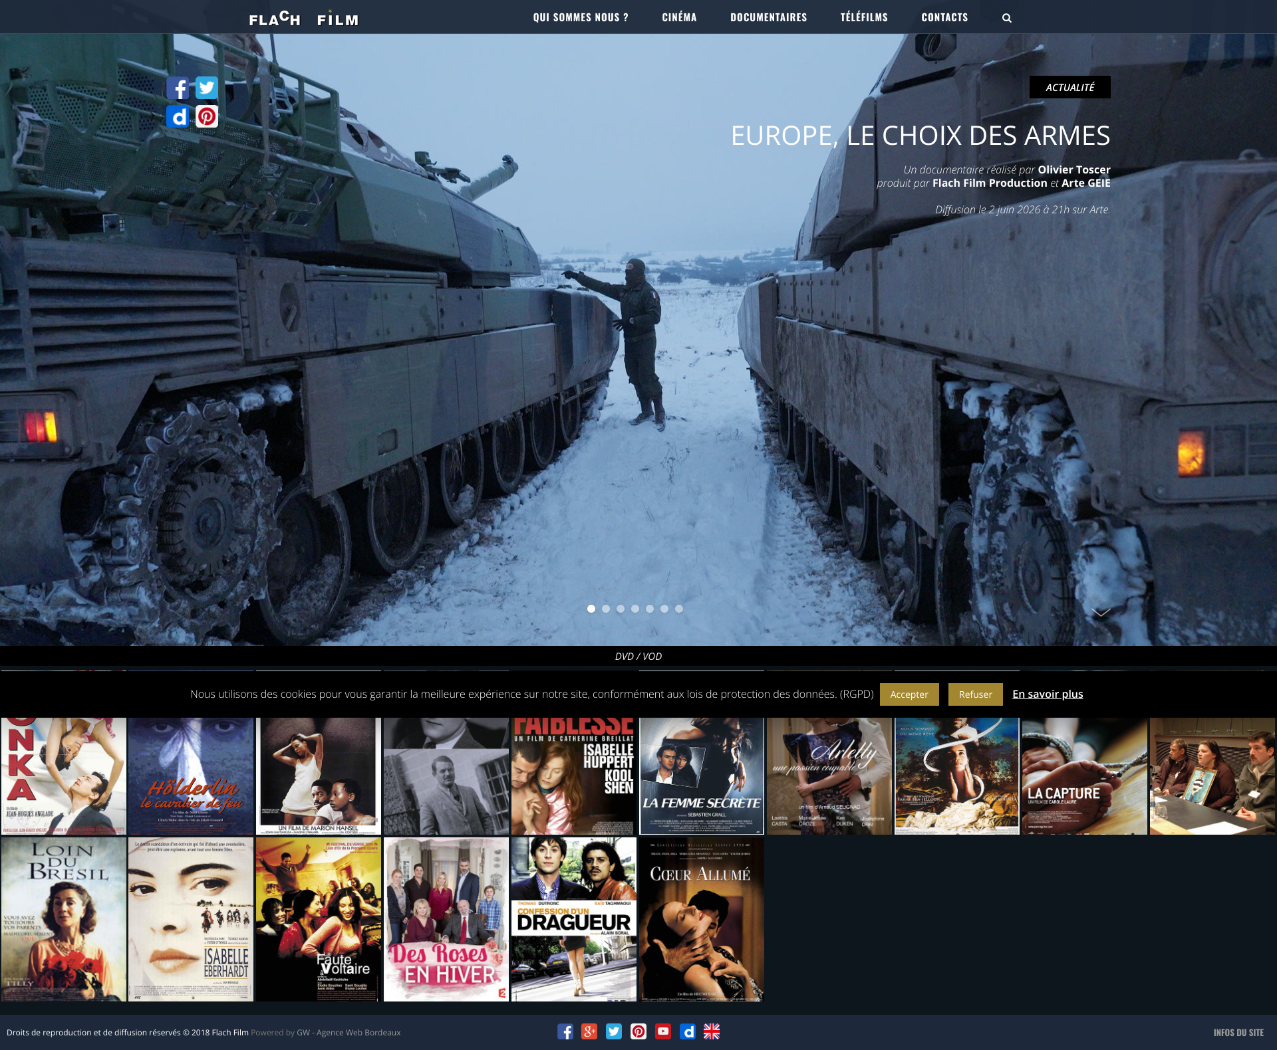Click DVD / VOD heading
The image size is (1277, 1050).
tap(638, 656)
